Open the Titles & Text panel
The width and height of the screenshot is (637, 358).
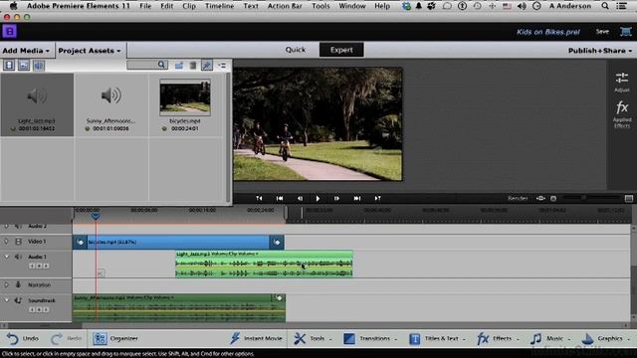(437, 338)
